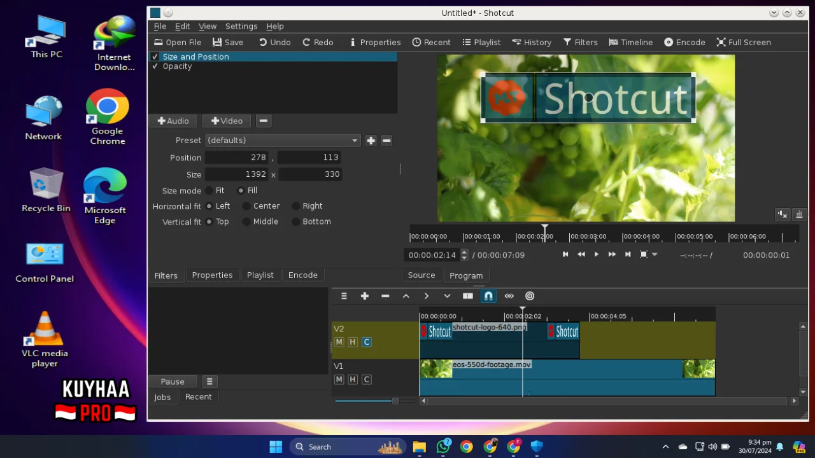Click the +Audio filter button
This screenshot has width=815, height=458.
173,121
